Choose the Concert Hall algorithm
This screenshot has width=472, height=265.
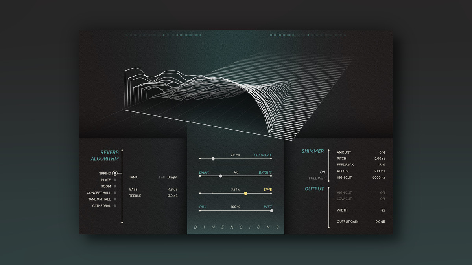coord(115,193)
